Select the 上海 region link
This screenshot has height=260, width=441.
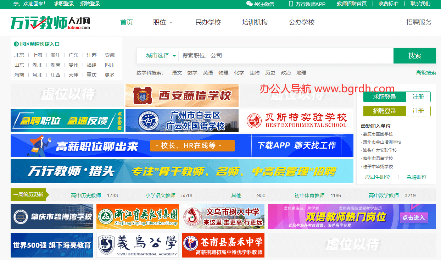coord(37,55)
